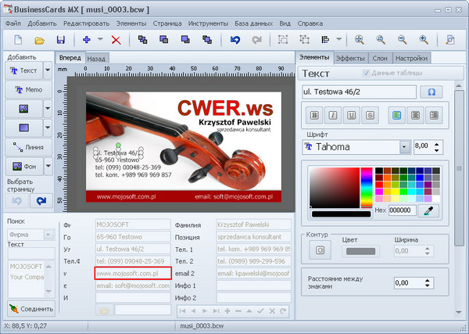The image size is (469, 334).
Task: Click the blue Undo arrow in toolbar
Action: pos(234,39)
